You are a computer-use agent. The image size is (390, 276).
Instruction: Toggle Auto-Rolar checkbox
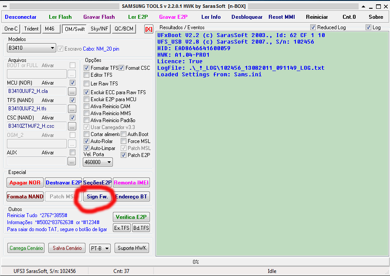coord(87,141)
